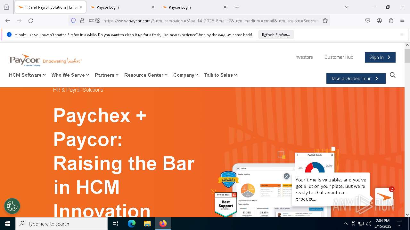
Task: Open Firefox application hamburger menu
Action: click(402, 21)
